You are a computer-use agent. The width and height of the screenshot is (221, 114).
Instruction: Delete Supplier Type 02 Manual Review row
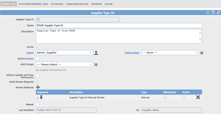[198, 97]
